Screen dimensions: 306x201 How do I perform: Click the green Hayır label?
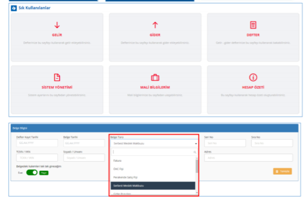[x=44, y=173]
